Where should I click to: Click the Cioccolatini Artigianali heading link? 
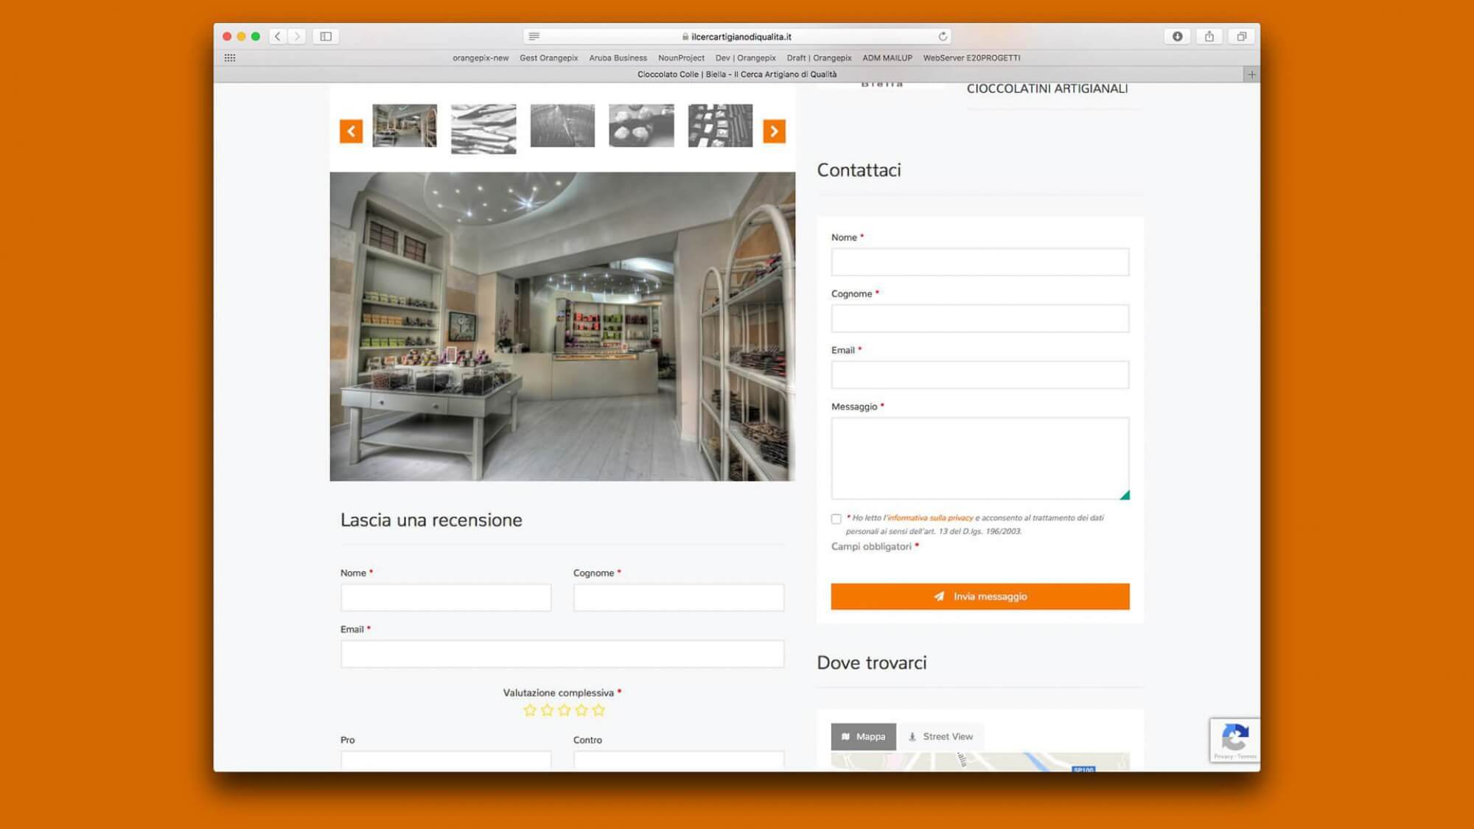point(1047,88)
